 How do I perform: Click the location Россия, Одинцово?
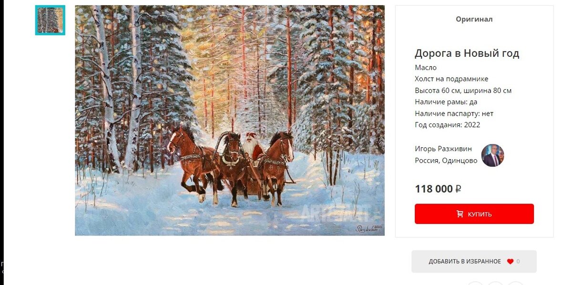446,161
